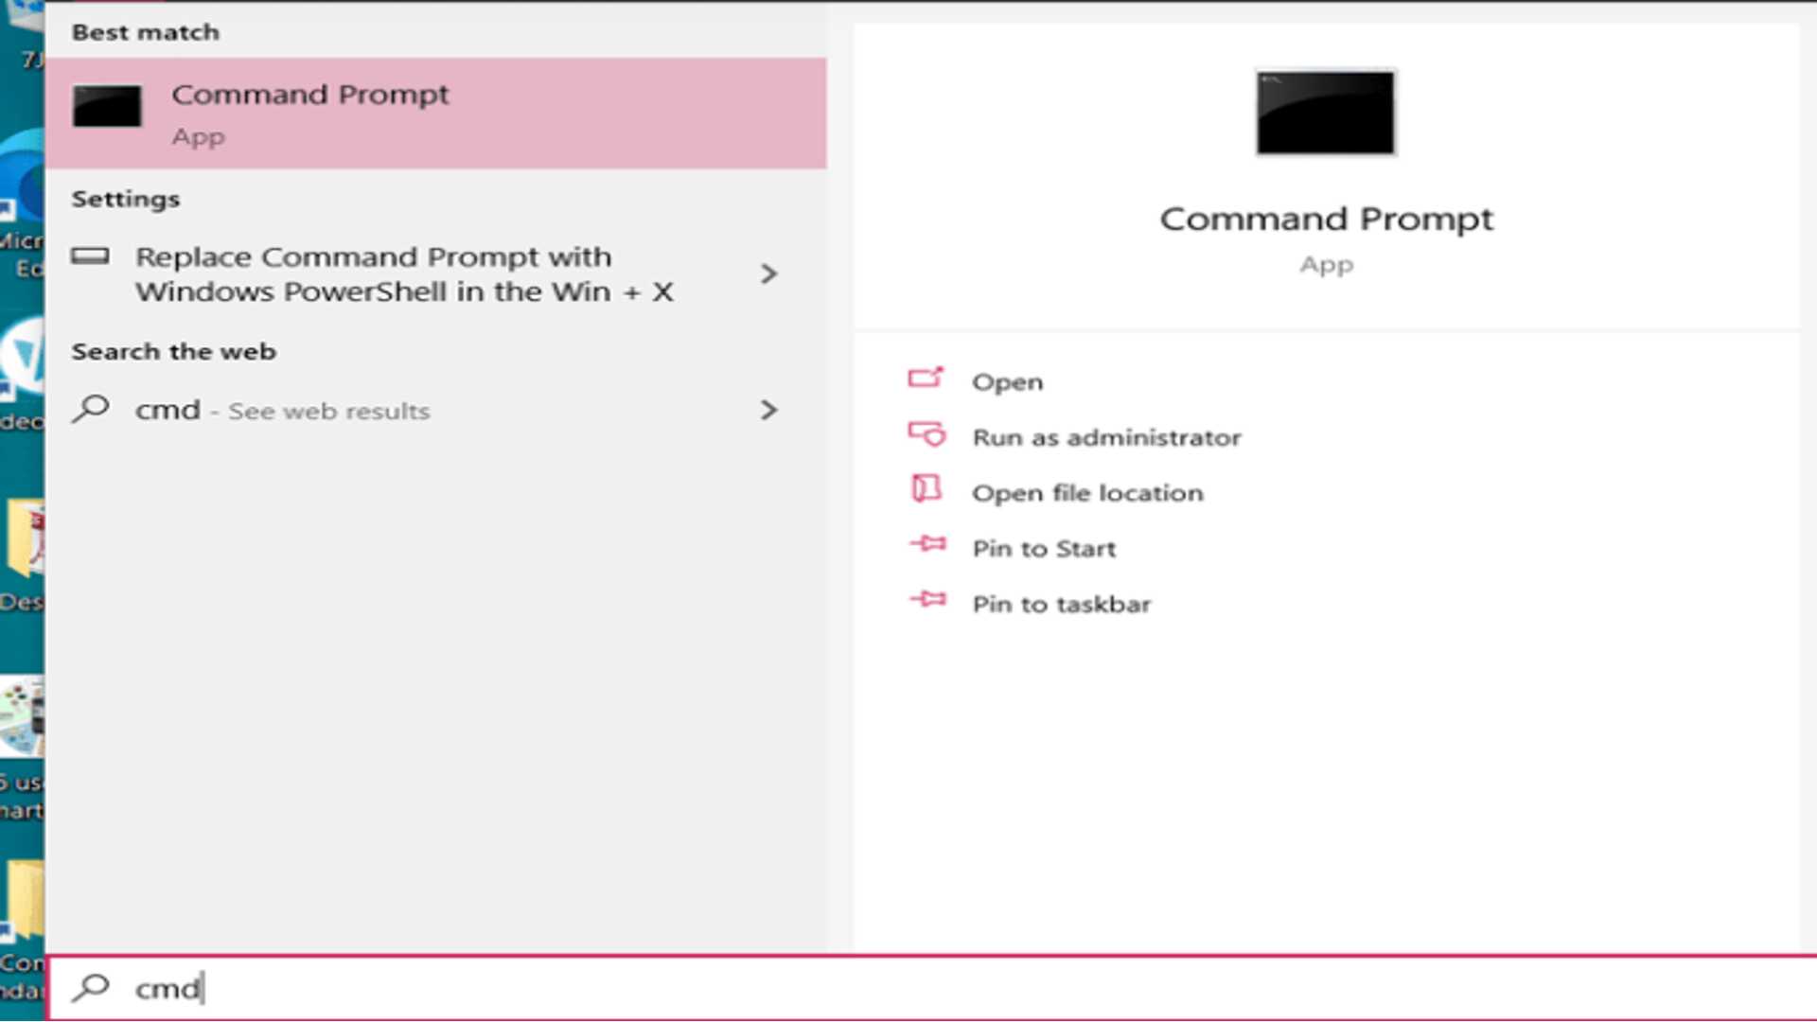Select Pin to taskbar

1062,604
